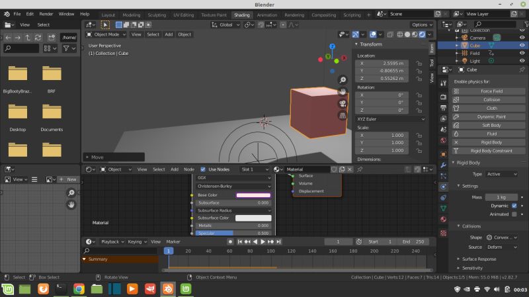Open the File menu

(x=17, y=14)
